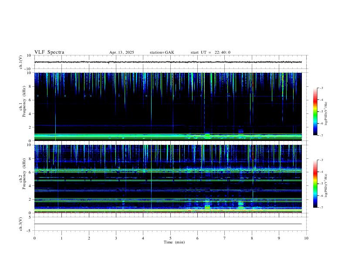Click time axis tick label "4"

pyautogui.click(x=143, y=238)
